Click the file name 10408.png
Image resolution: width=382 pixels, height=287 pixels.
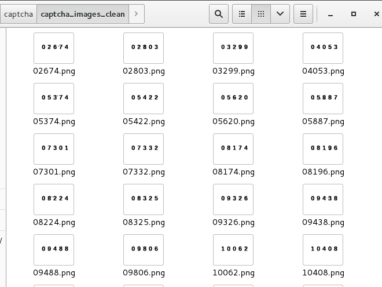pos(323,273)
